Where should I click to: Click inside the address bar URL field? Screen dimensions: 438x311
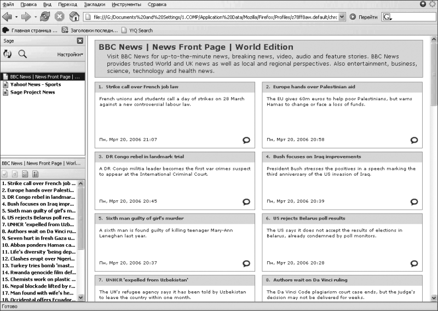pos(214,17)
